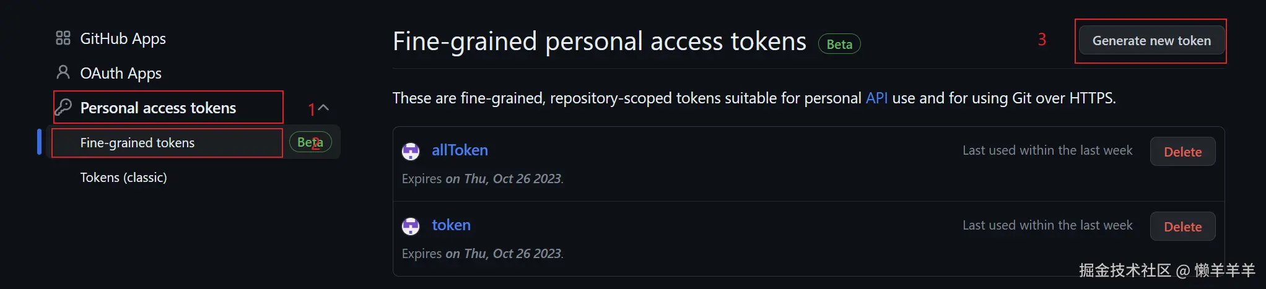This screenshot has width=1266, height=289.
Task: Click the Personal access tokens key icon
Action: [x=63, y=108]
